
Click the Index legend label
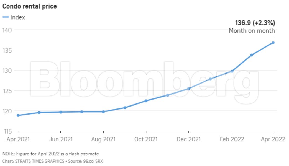[x=18, y=17]
